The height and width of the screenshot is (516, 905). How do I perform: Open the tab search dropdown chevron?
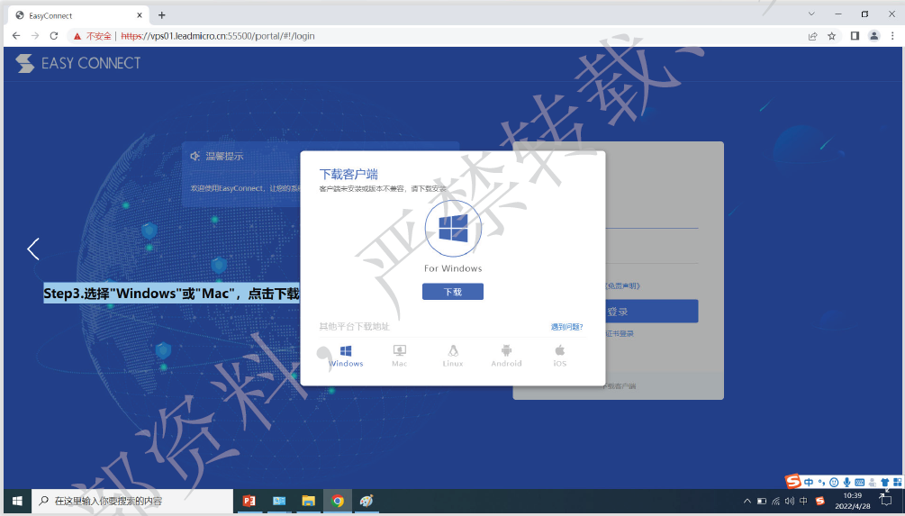click(811, 14)
